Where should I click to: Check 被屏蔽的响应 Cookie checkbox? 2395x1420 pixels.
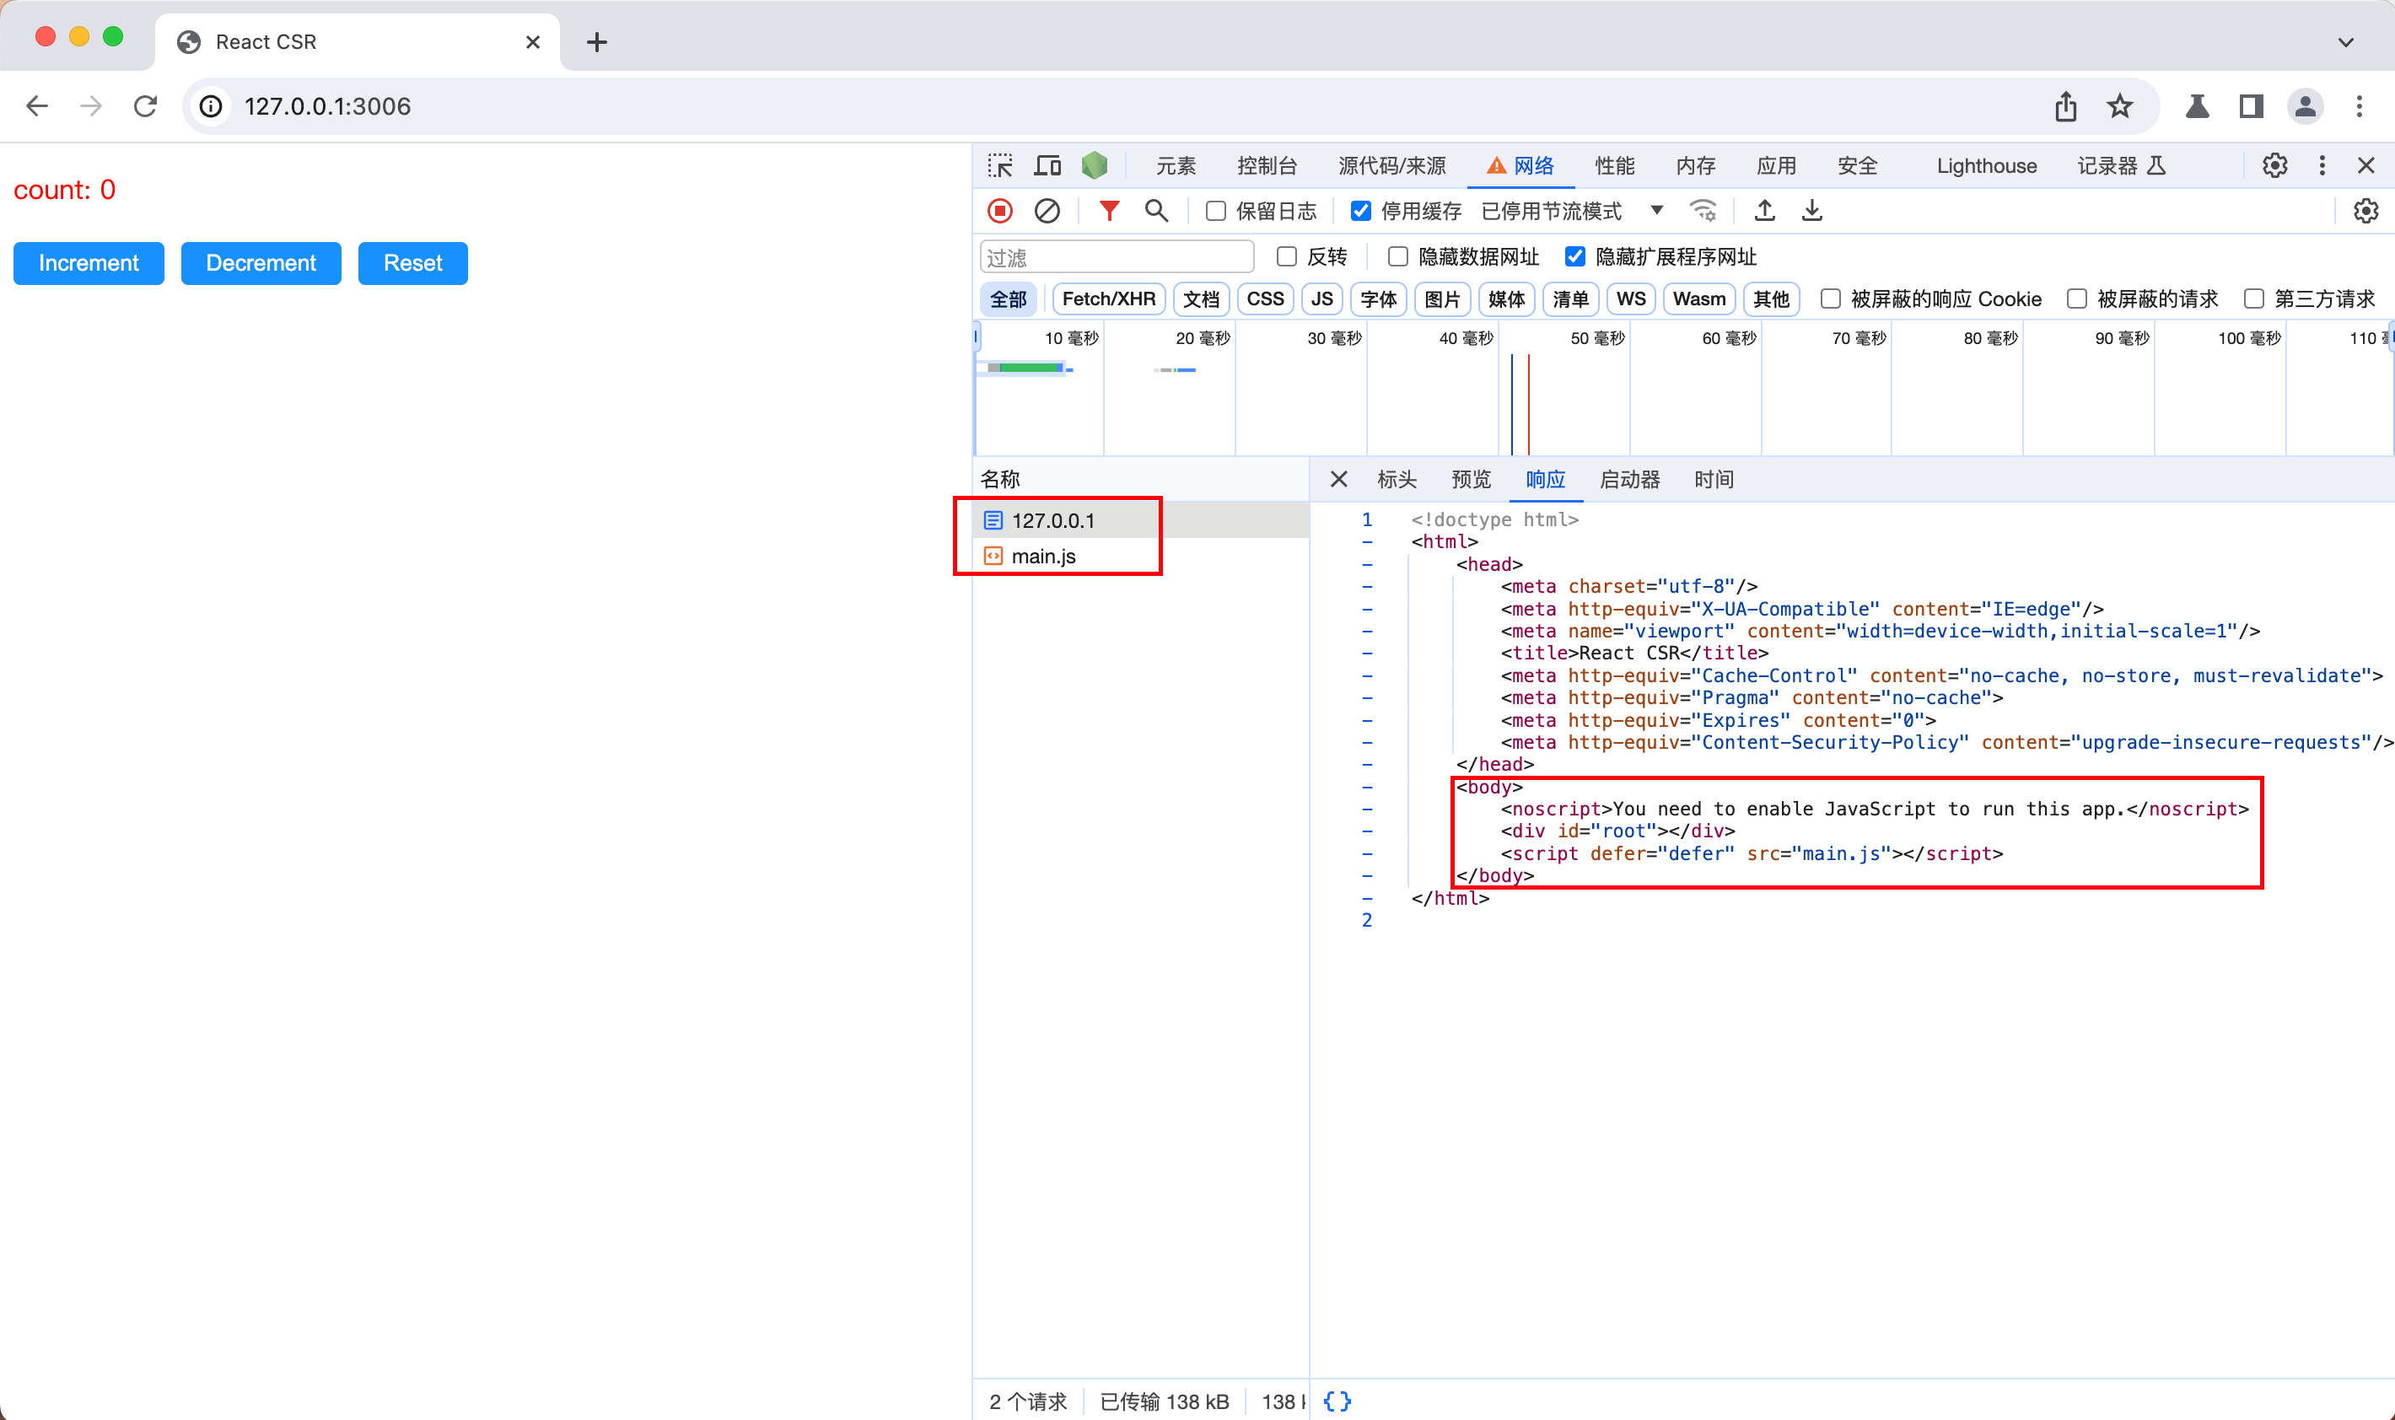[1831, 299]
